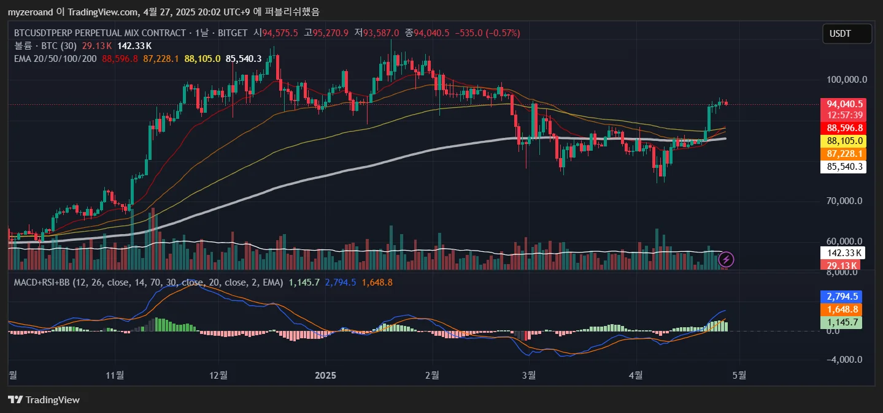
Task: Select the EMA 20/50/100/200 indicator legend
Action: 55,59
